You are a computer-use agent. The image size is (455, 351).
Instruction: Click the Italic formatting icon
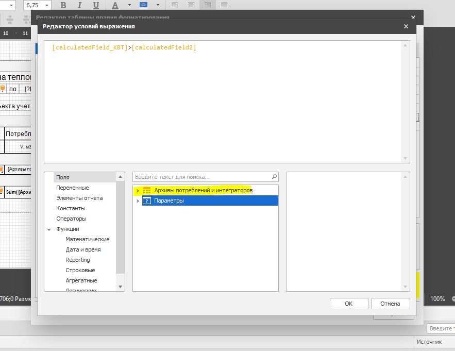pyautogui.click(x=79, y=5)
